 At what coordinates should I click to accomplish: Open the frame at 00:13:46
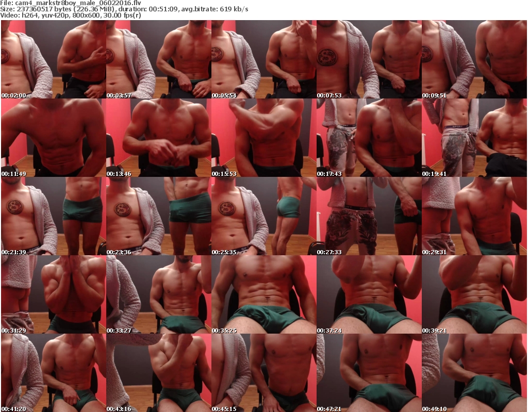[159, 138]
